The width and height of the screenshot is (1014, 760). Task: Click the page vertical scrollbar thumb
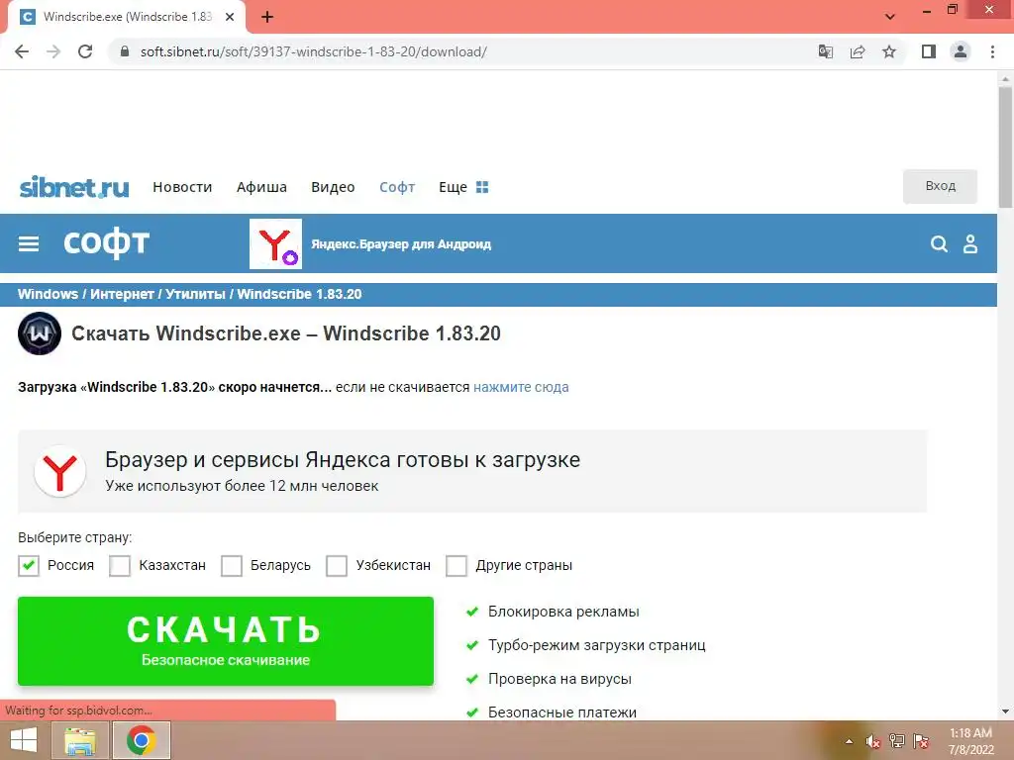(1005, 147)
